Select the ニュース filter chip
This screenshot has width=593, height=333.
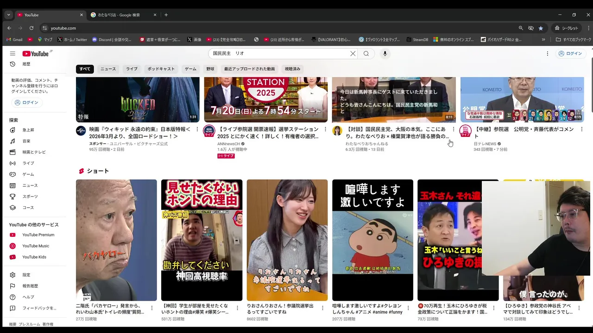(108, 69)
